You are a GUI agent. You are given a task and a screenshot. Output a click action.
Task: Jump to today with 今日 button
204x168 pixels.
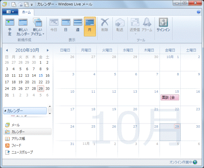[54, 25]
